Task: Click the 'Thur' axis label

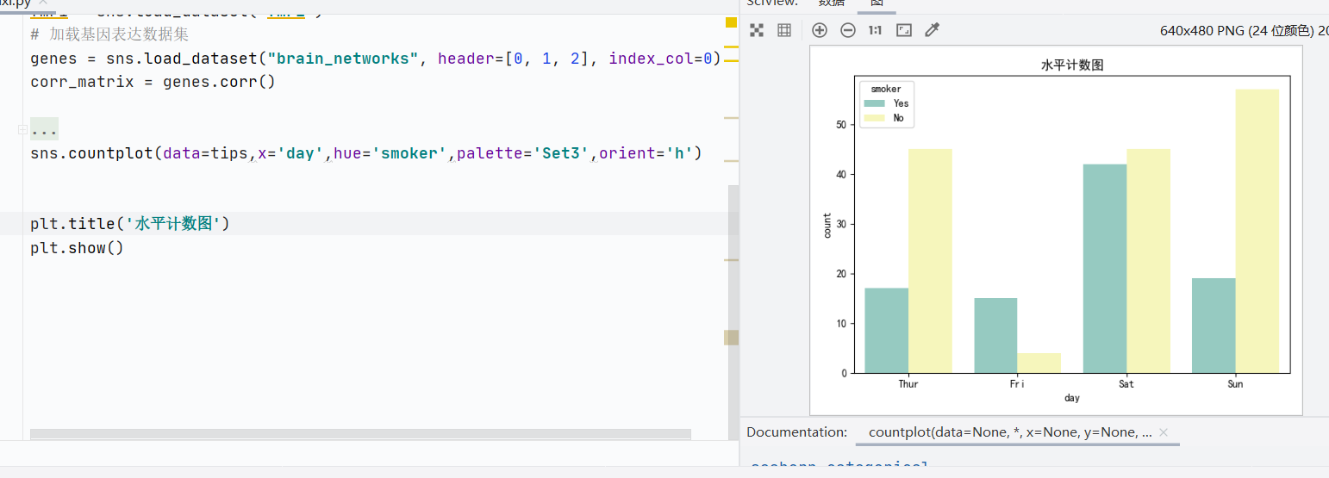Action: 908,384
